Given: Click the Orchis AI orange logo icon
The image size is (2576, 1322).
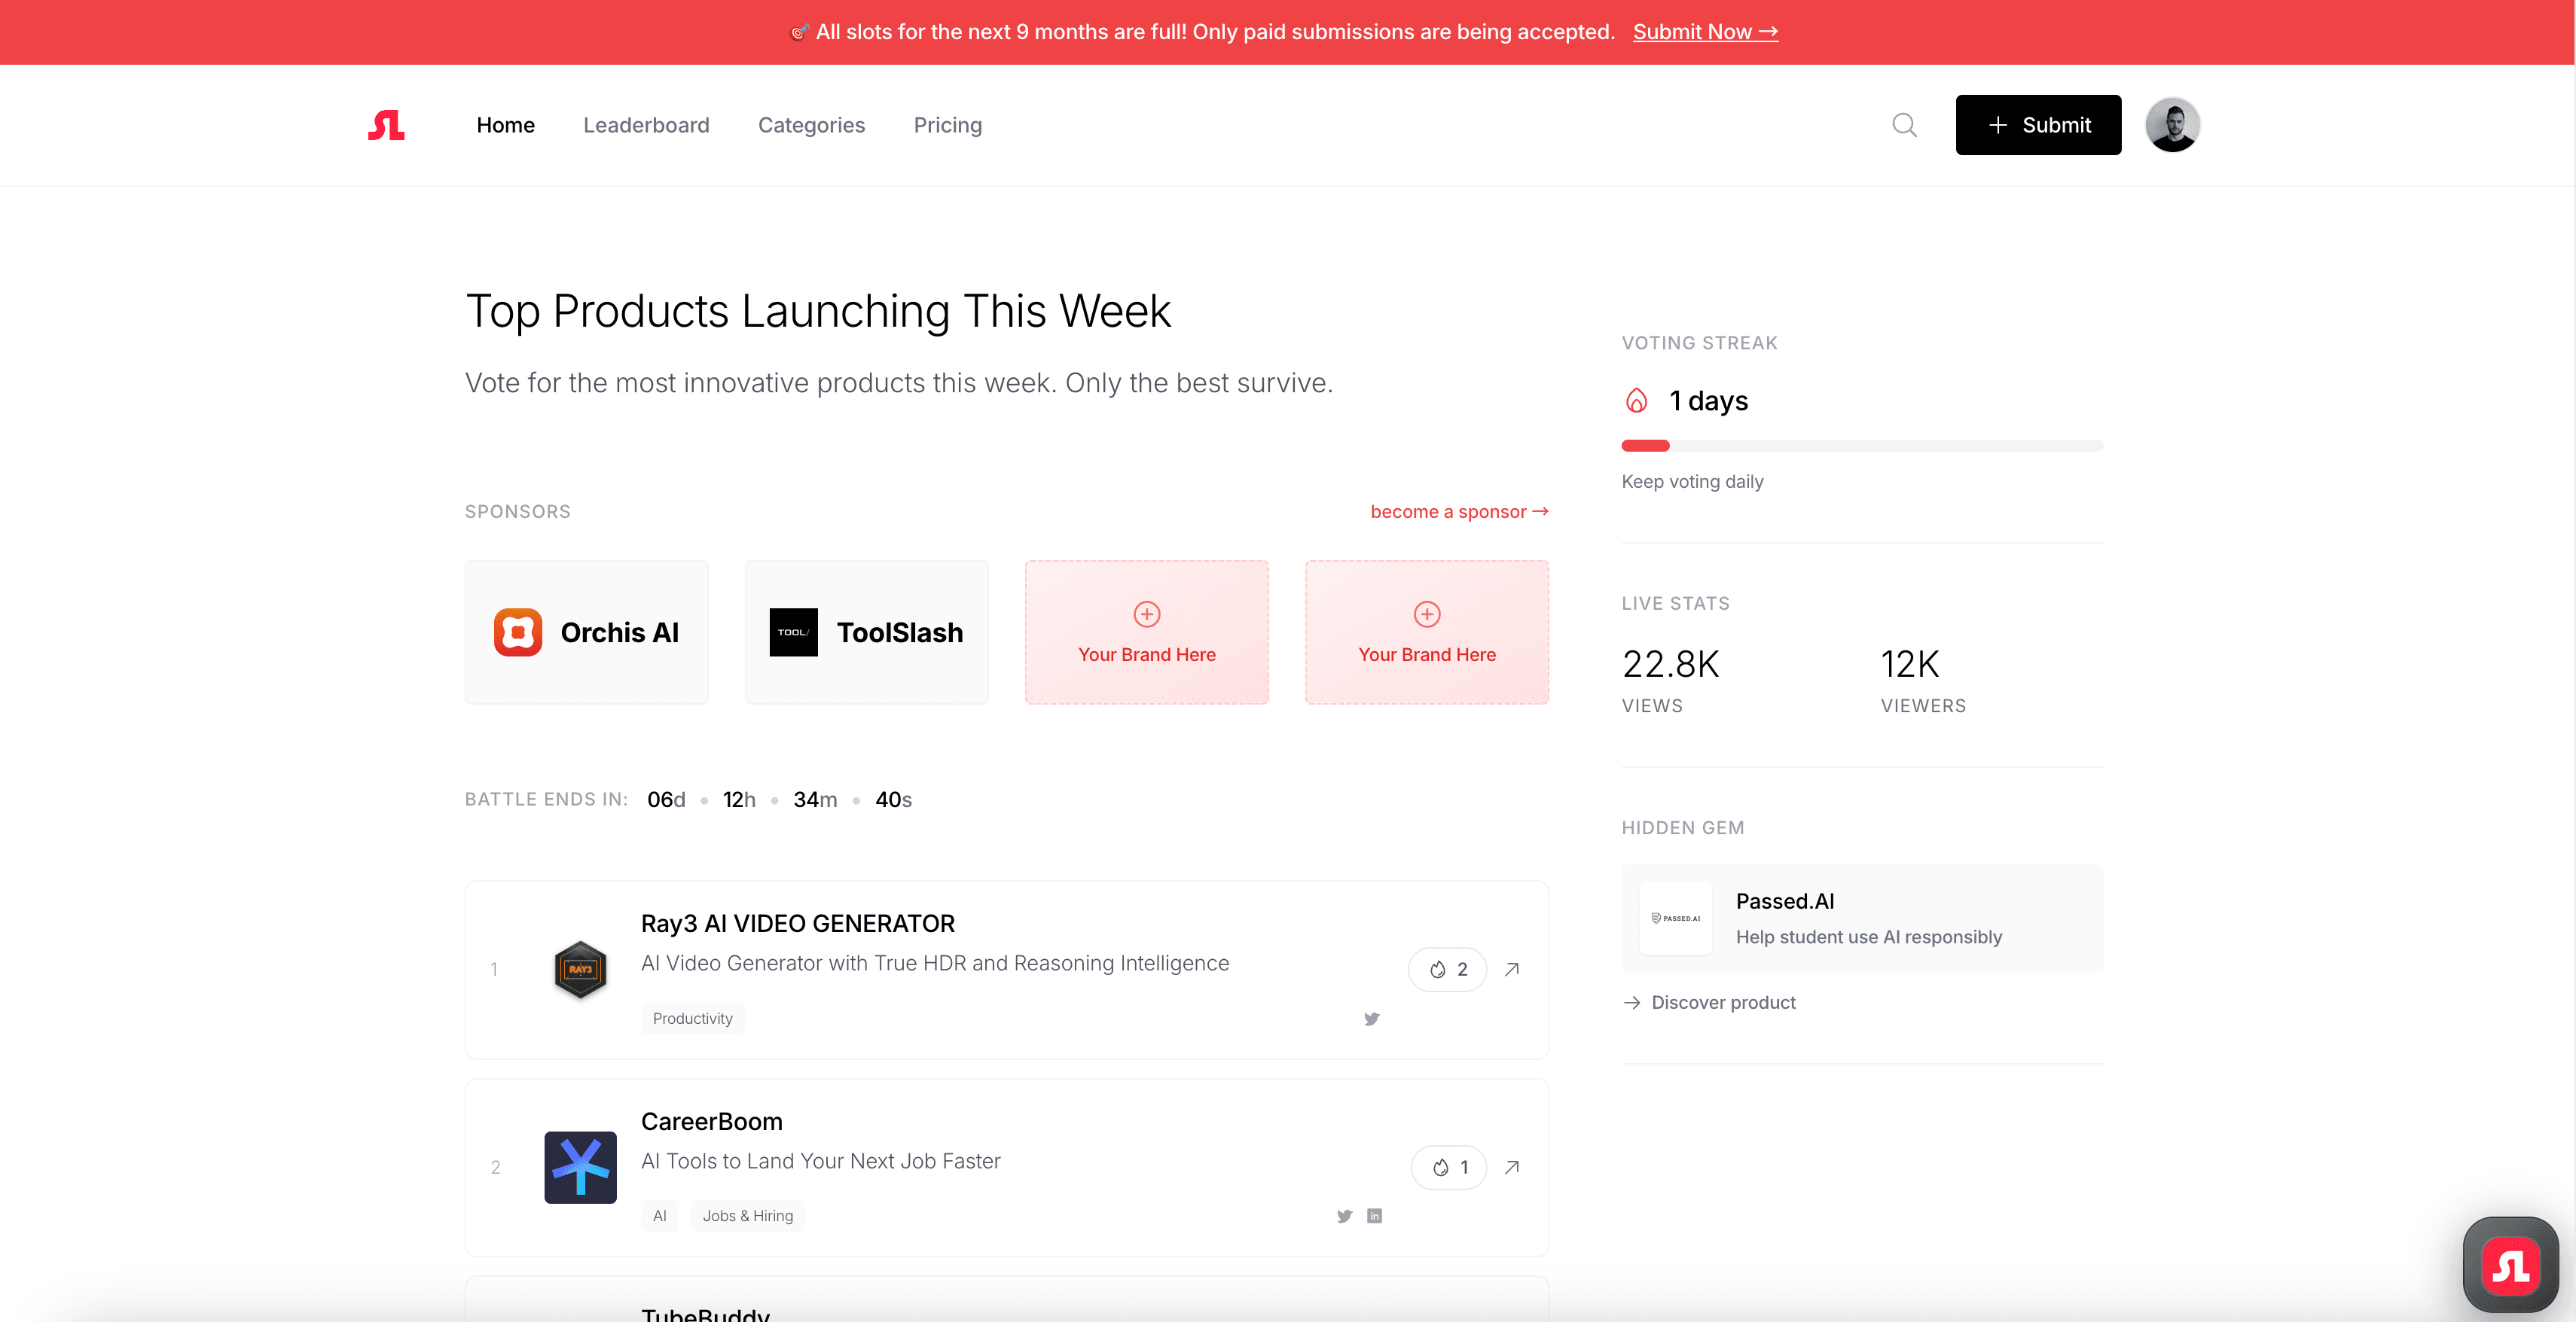Looking at the screenshot, I should click(x=518, y=632).
